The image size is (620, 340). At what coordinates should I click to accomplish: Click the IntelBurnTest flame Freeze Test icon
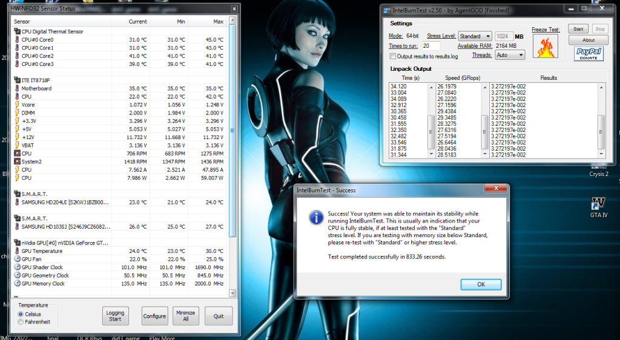pos(546,47)
